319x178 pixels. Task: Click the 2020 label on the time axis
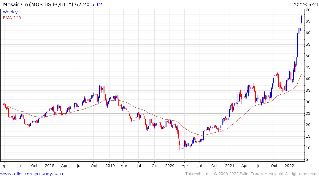tap(170, 166)
